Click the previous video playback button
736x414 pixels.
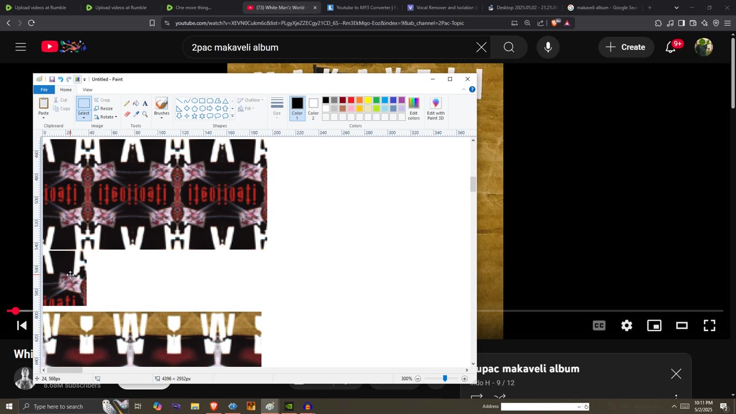click(x=21, y=325)
